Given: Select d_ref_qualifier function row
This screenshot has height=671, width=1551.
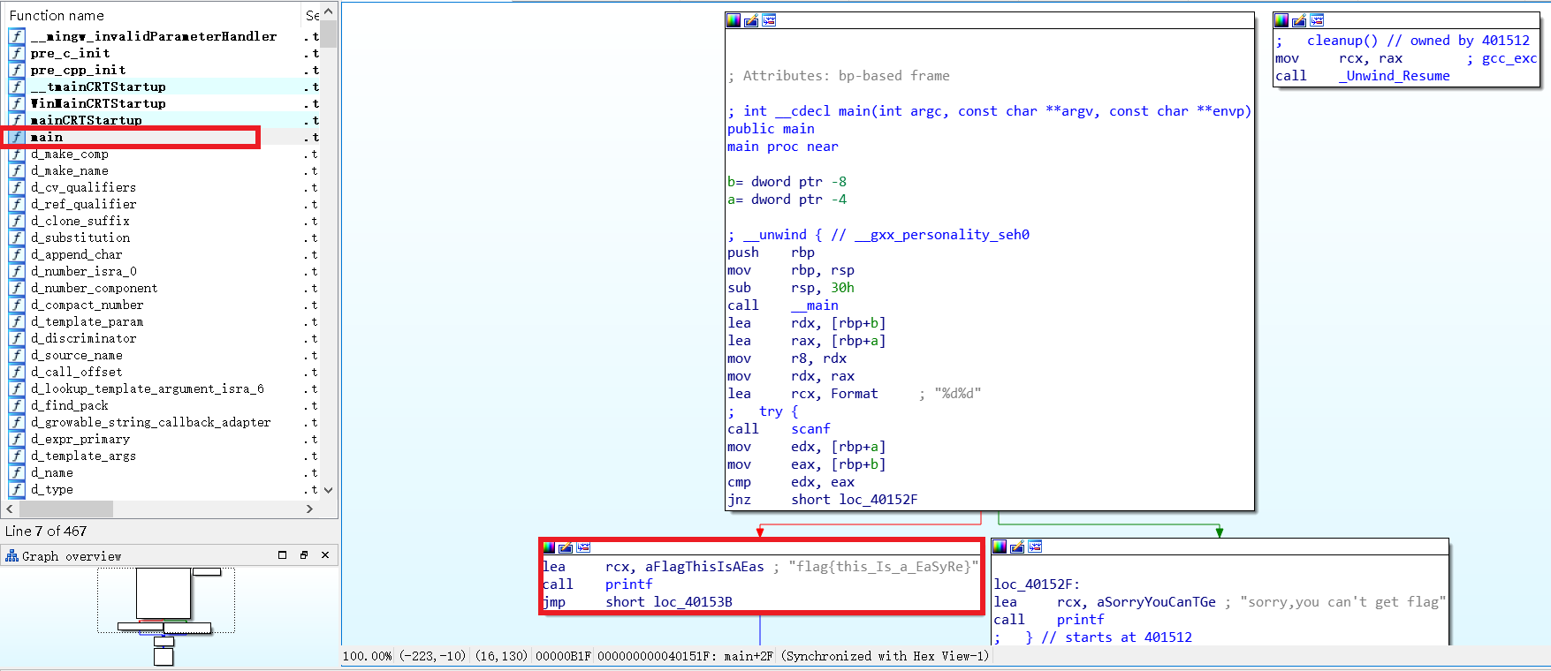Looking at the screenshot, I should click(x=163, y=204).
